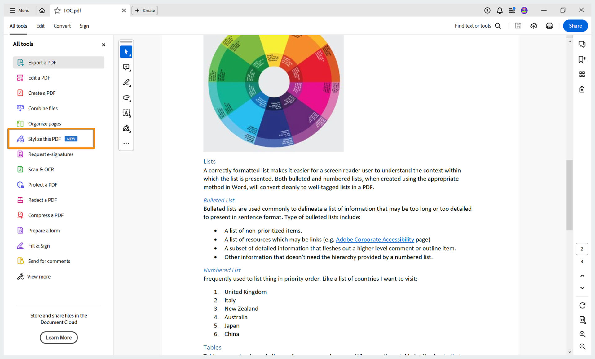Open the Adobe Corporate Accessibility link

click(375, 240)
